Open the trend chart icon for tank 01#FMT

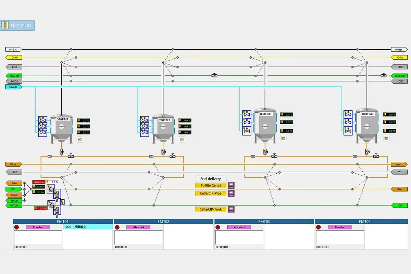[80, 139]
